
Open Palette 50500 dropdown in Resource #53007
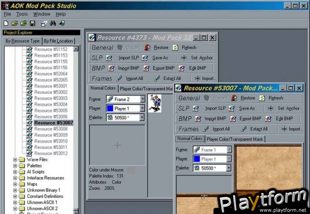click(229, 168)
